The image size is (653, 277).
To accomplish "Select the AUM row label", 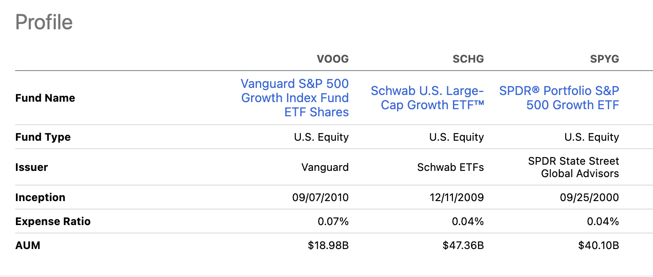I will (x=28, y=245).
